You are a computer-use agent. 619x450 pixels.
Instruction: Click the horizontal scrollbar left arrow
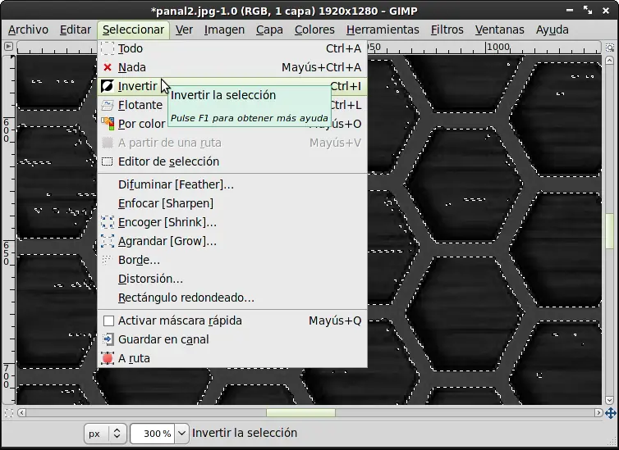21,413
